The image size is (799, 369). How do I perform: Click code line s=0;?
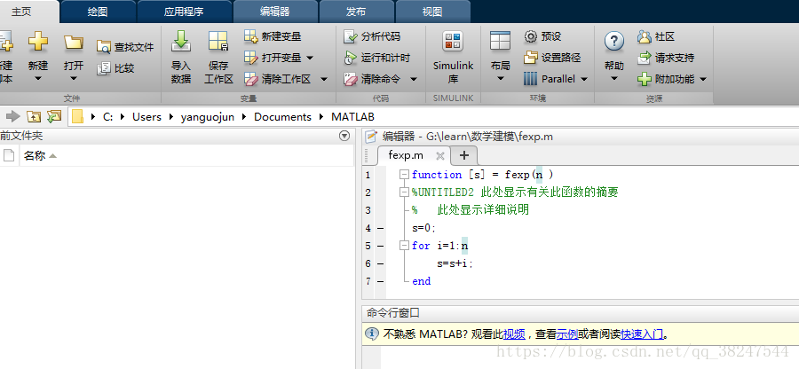pyautogui.click(x=424, y=228)
